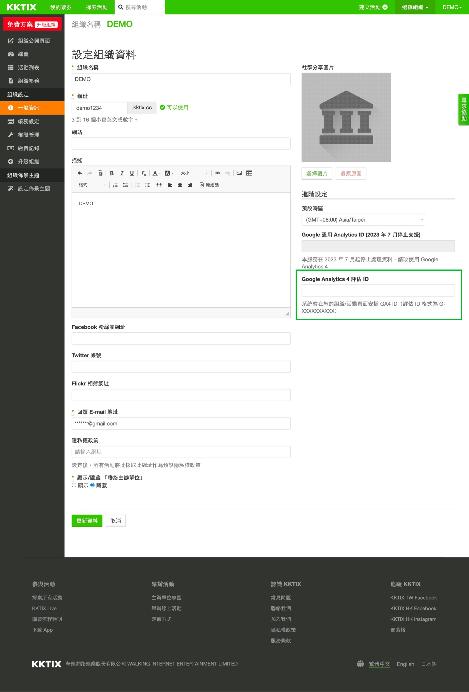Open the 格式 paragraph format dropdown
The height and width of the screenshot is (692, 469).
pos(92,185)
